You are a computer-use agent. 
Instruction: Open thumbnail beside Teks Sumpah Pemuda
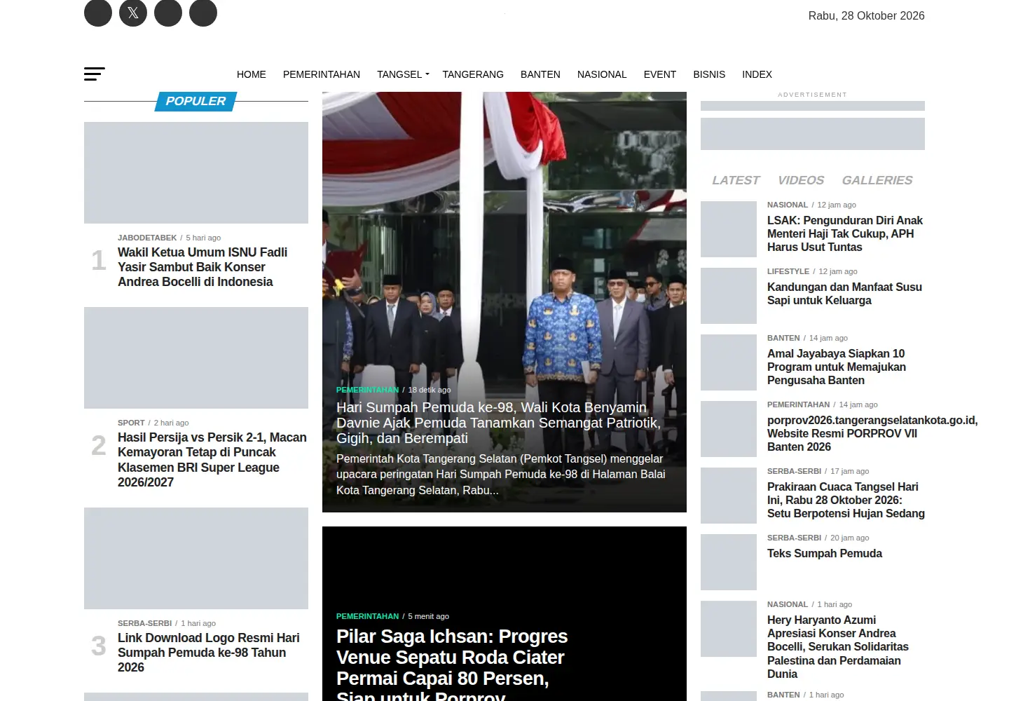point(729,562)
